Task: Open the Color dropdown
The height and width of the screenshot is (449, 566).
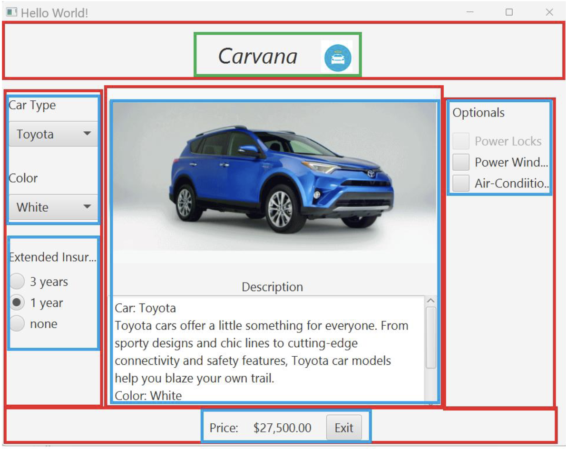Action: pyautogui.click(x=52, y=207)
